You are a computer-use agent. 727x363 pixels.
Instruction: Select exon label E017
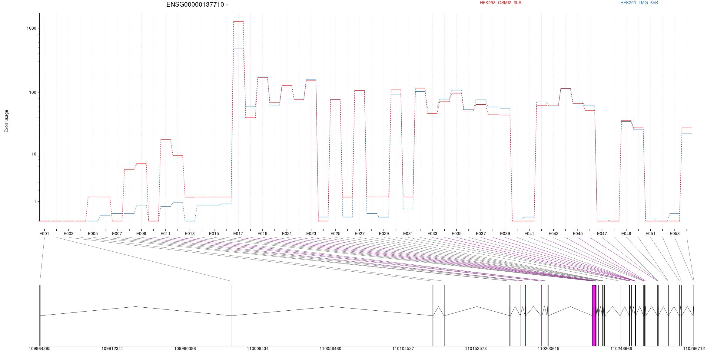[x=238, y=234]
